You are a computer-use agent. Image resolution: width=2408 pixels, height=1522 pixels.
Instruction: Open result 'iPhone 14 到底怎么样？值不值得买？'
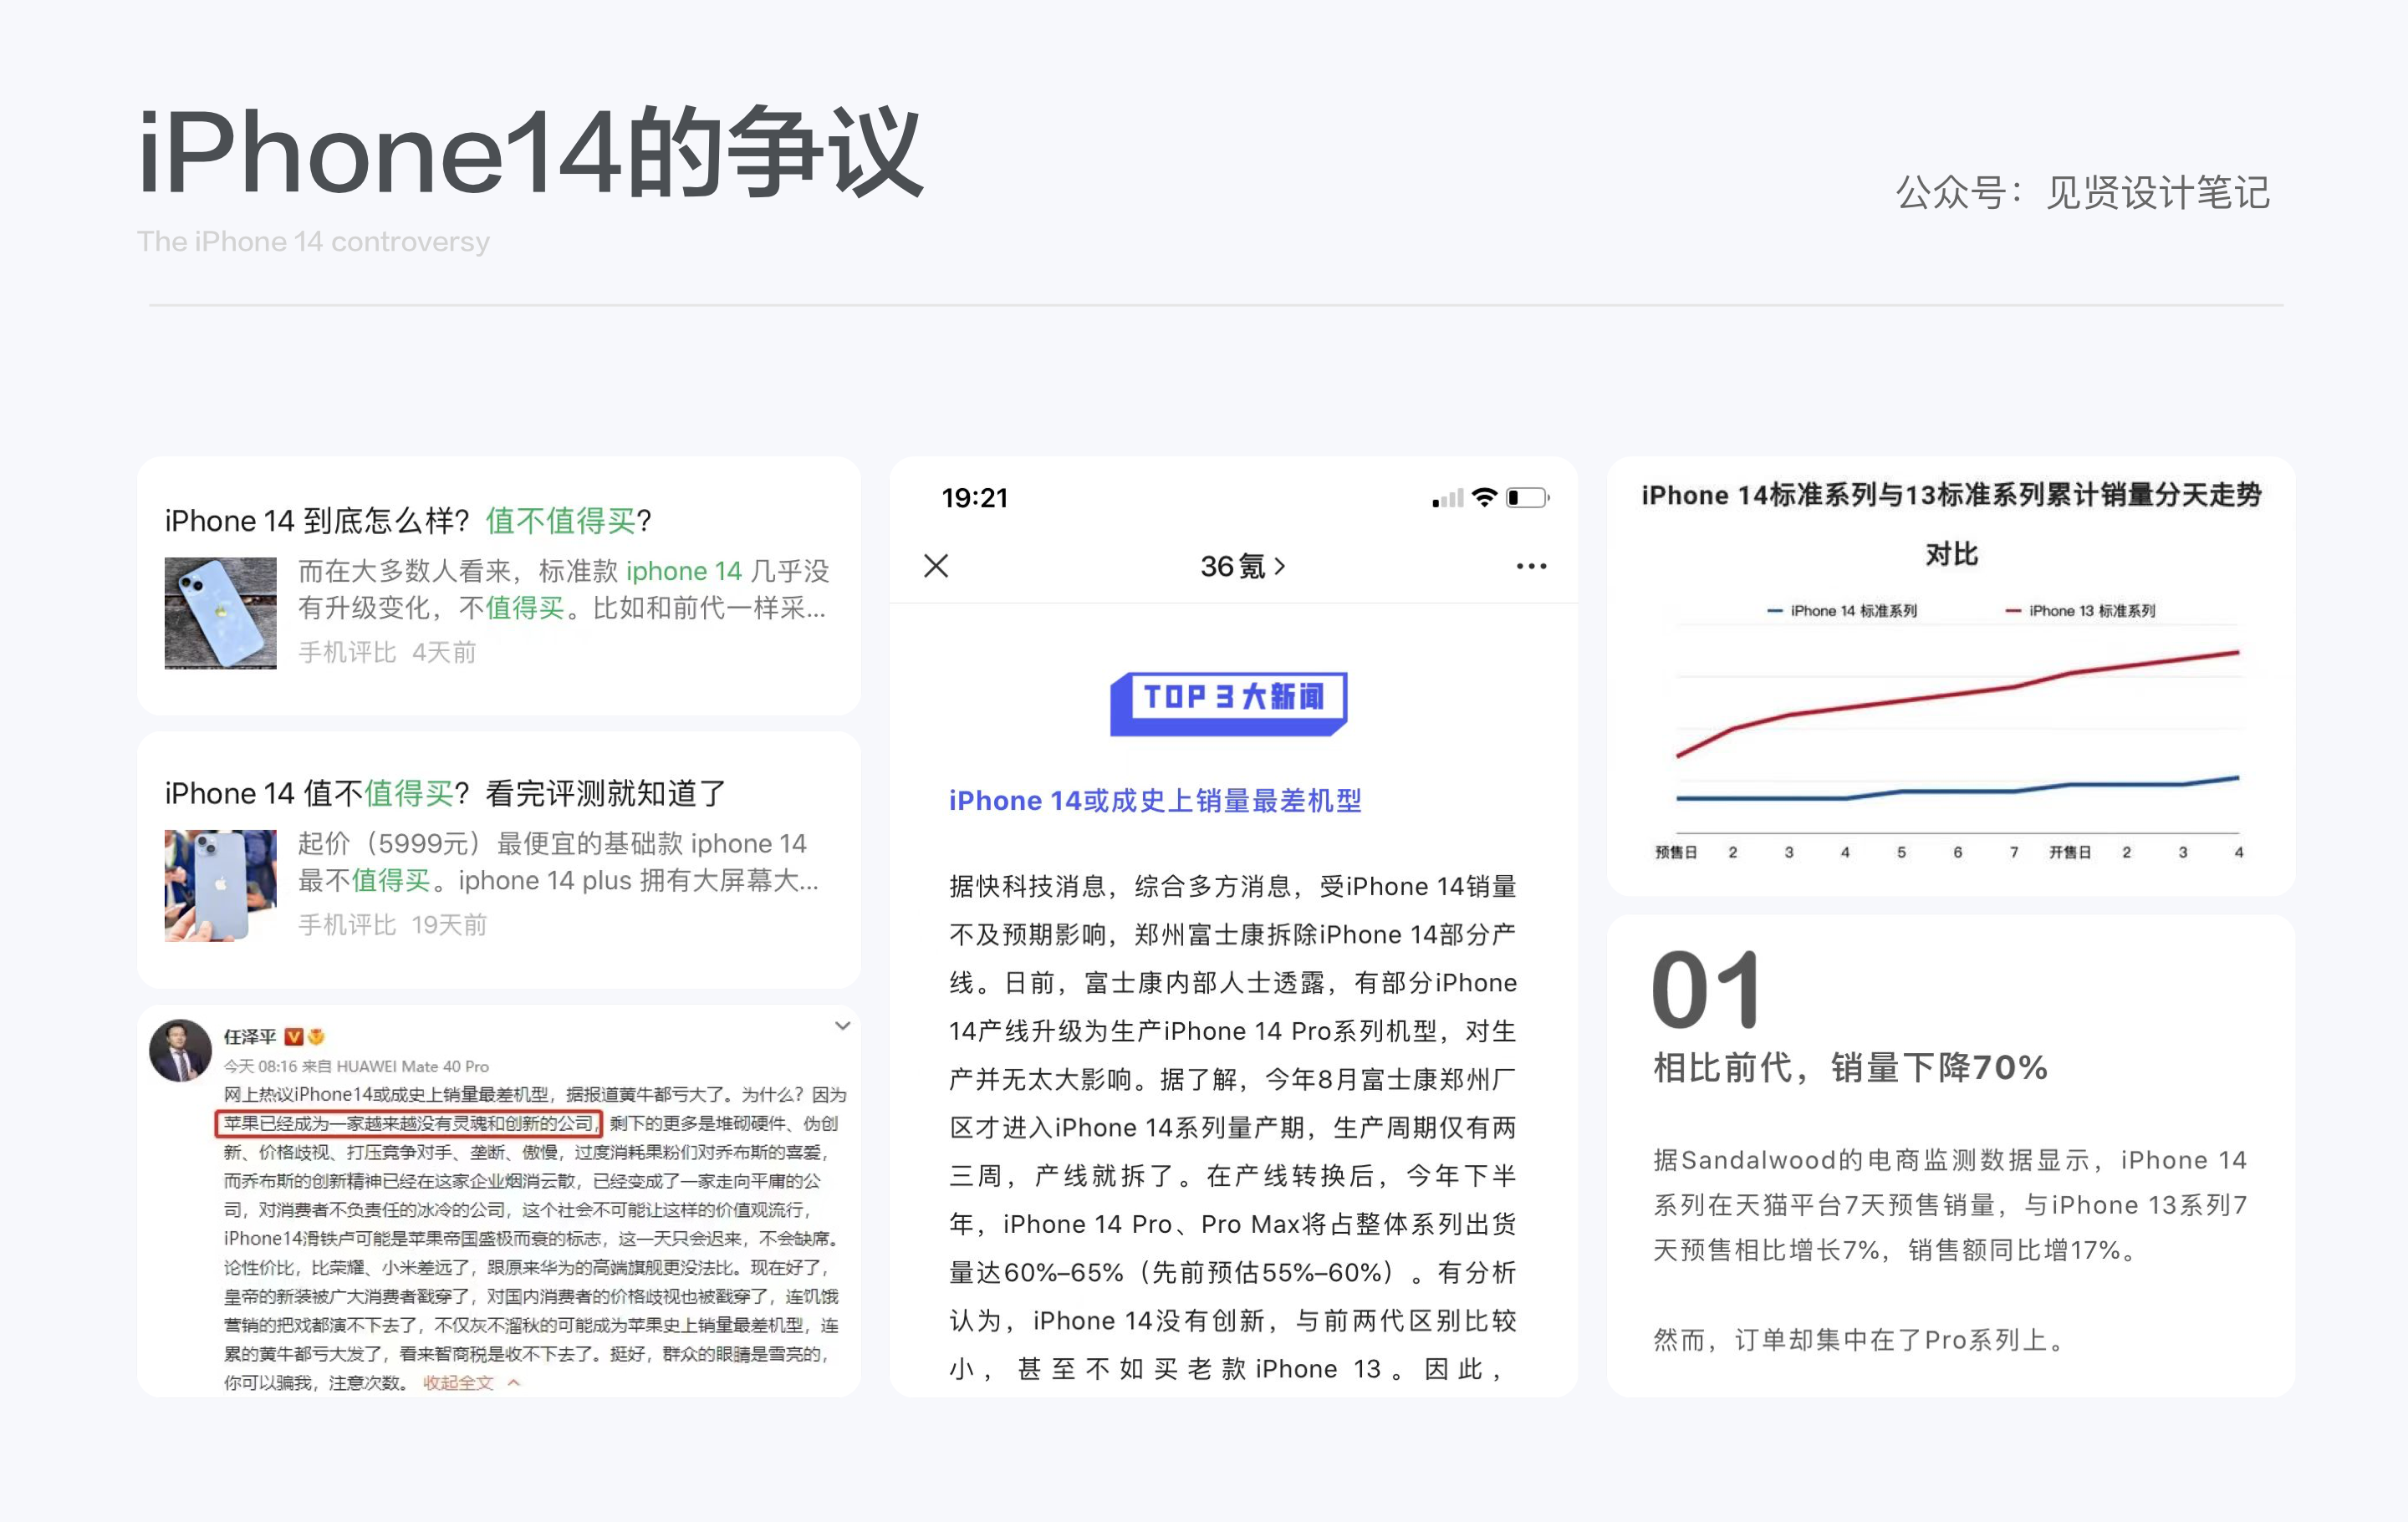tap(408, 521)
